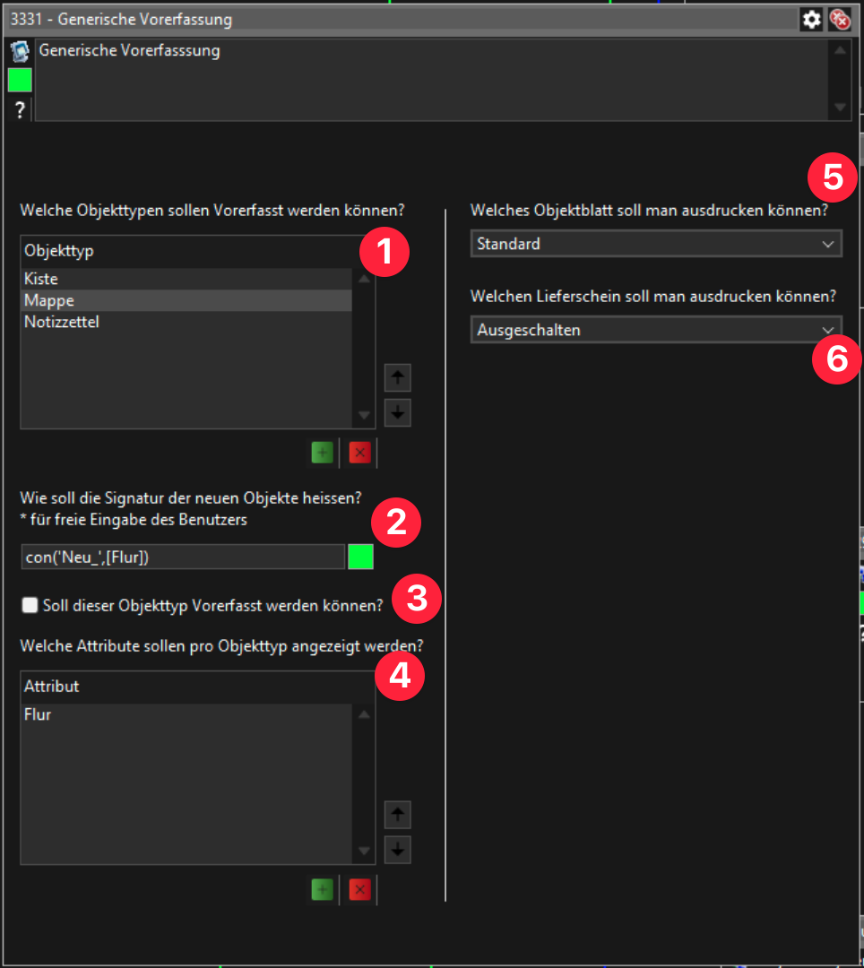The width and height of the screenshot is (864, 968).
Task: Remove selected Objekttyp with red X
Action: click(360, 453)
